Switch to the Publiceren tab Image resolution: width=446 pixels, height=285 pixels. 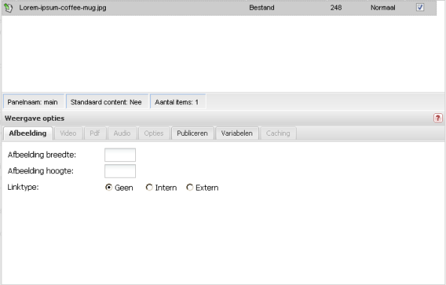click(x=192, y=133)
